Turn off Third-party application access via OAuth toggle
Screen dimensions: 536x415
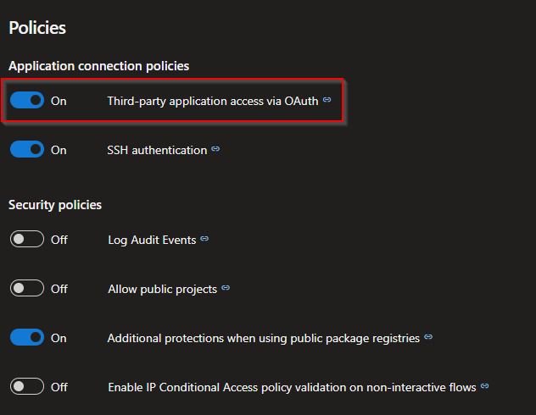(x=26, y=101)
